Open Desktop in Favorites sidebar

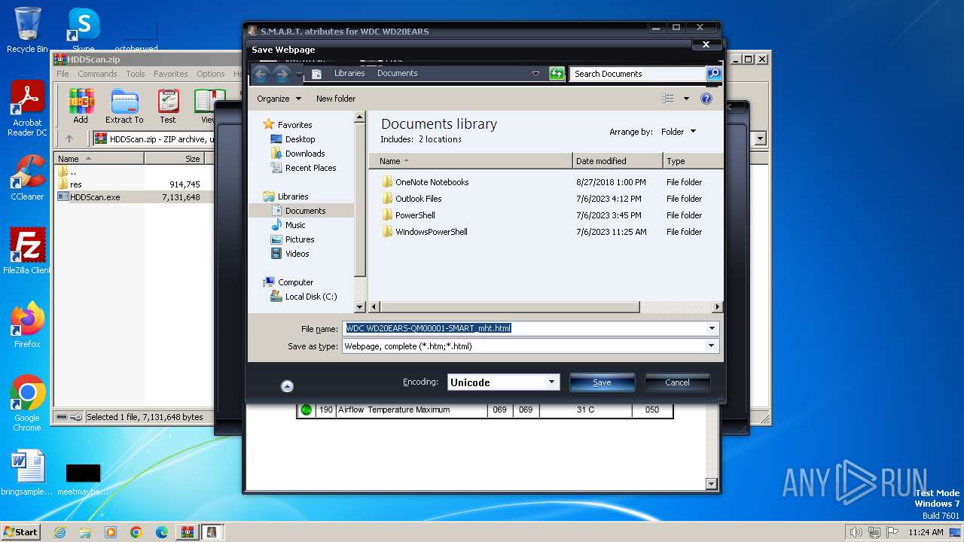[x=293, y=139]
